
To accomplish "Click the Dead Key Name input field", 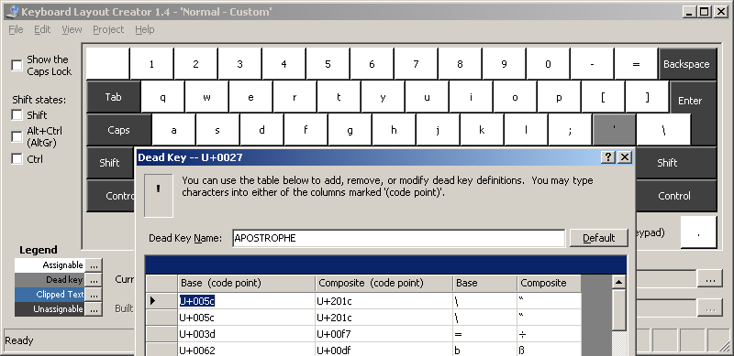I will pyautogui.click(x=398, y=238).
